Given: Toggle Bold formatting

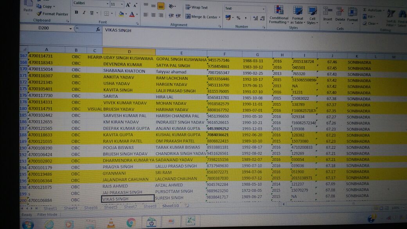Looking at the screenshot, I should [x=76, y=13].
